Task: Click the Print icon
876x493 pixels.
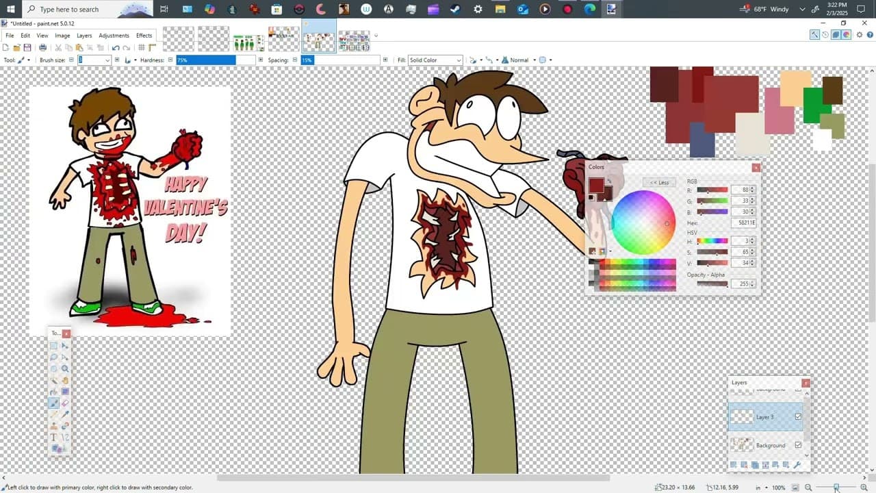Action: click(42, 47)
